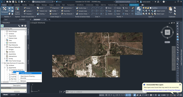
Task: Expand the Create Design panel
Action: (55, 17)
